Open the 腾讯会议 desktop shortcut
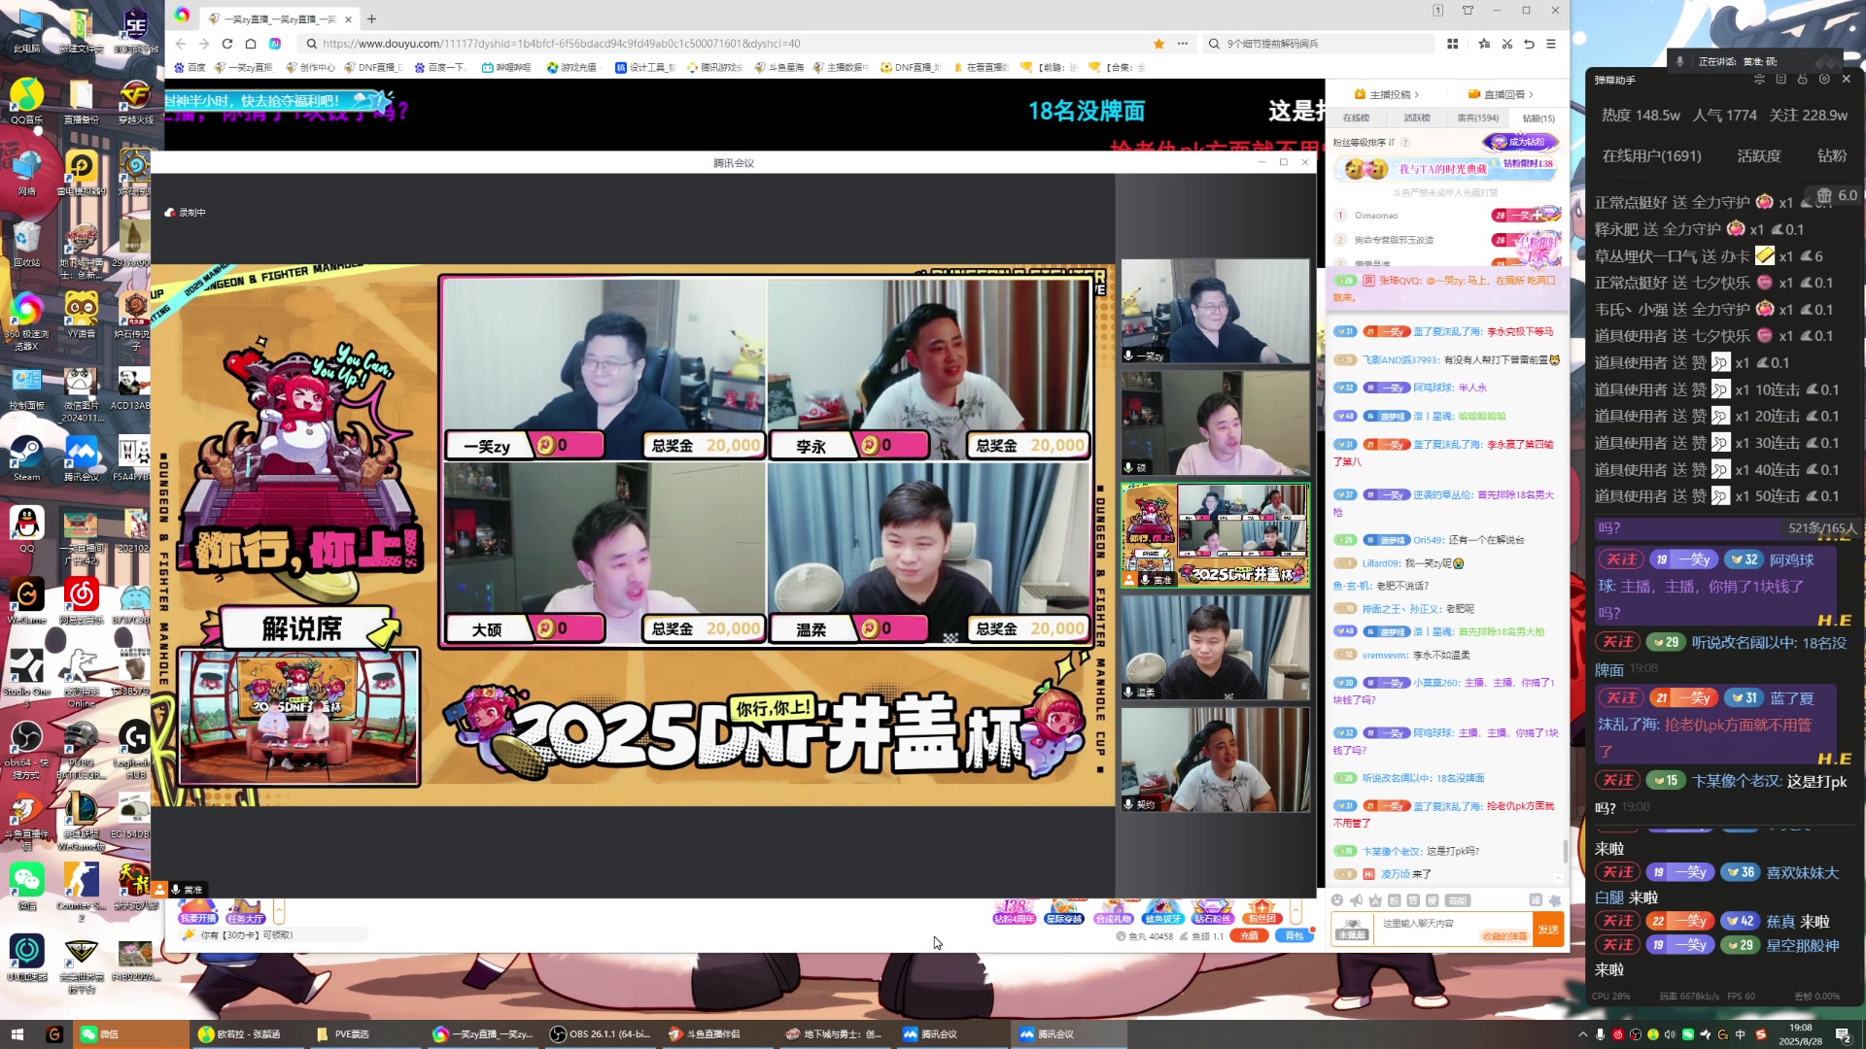1866x1049 pixels. pos(82,457)
